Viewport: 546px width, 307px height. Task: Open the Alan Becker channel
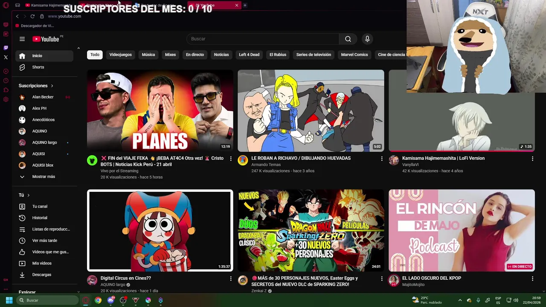44,97
